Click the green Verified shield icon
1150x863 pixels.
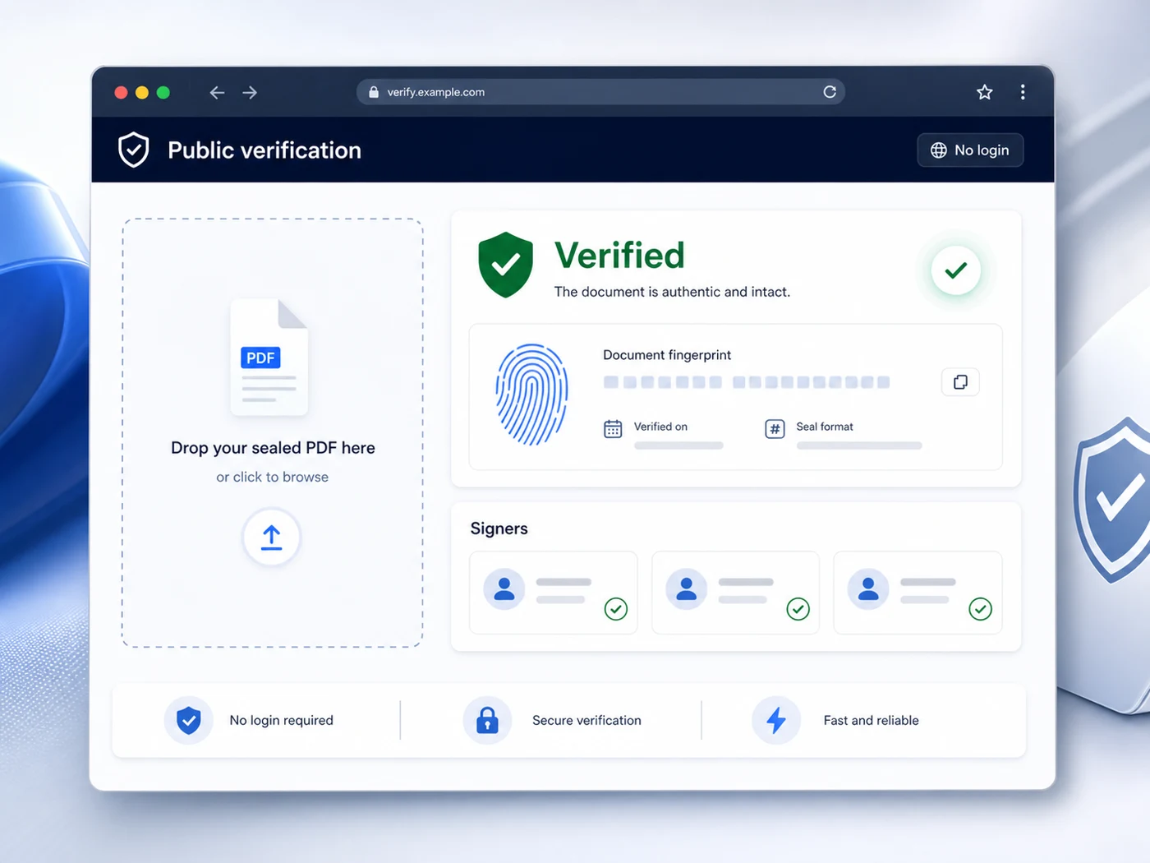pos(506,265)
